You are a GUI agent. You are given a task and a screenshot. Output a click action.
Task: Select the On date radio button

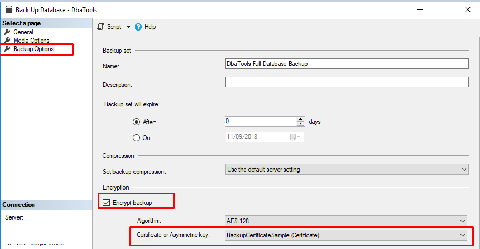click(x=136, y=137)
